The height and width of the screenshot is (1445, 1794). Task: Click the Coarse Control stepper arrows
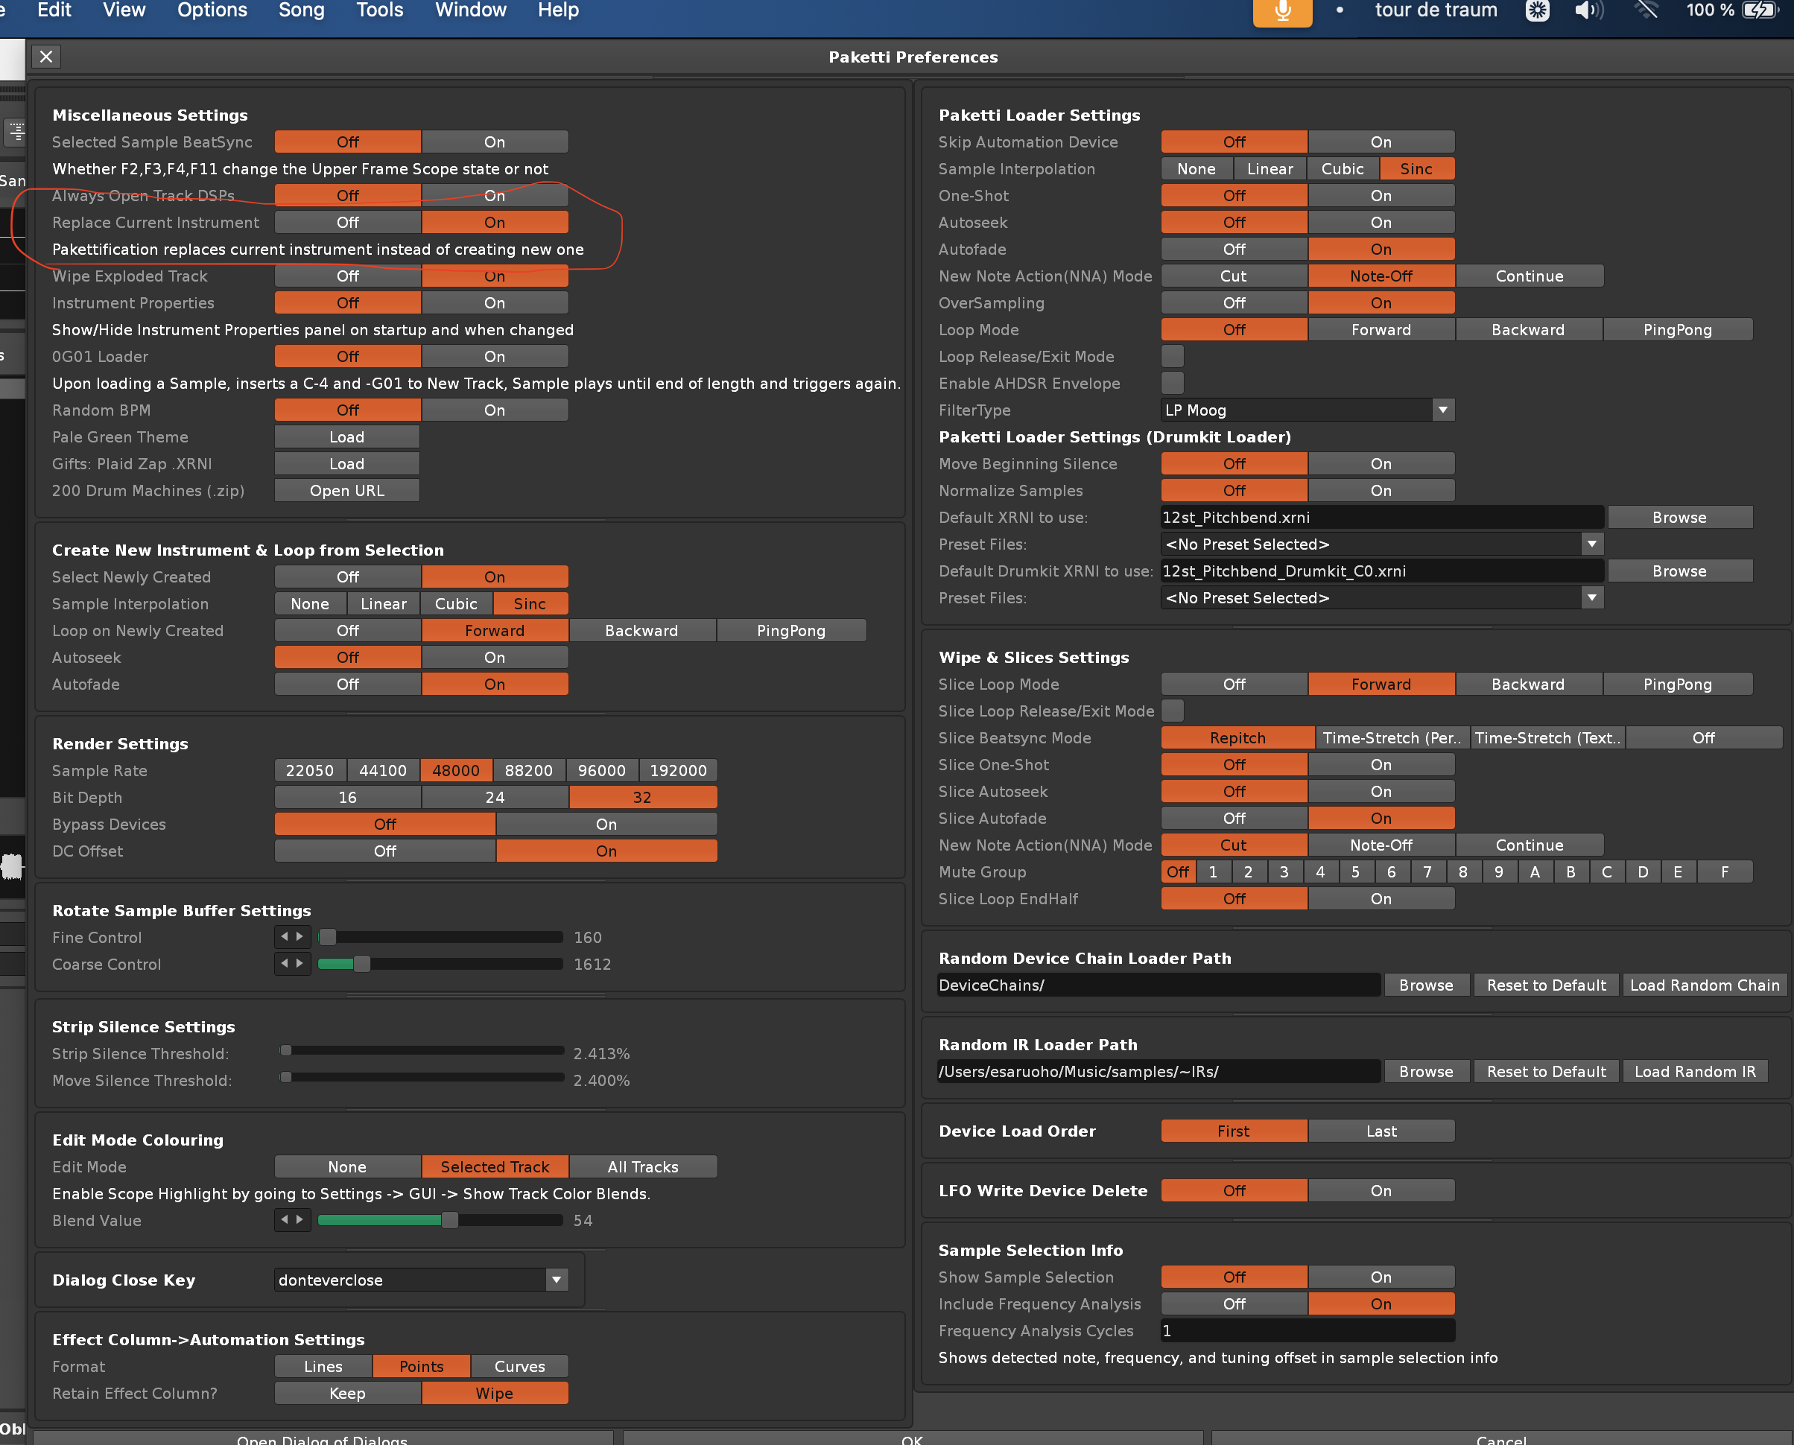(292, 963)
